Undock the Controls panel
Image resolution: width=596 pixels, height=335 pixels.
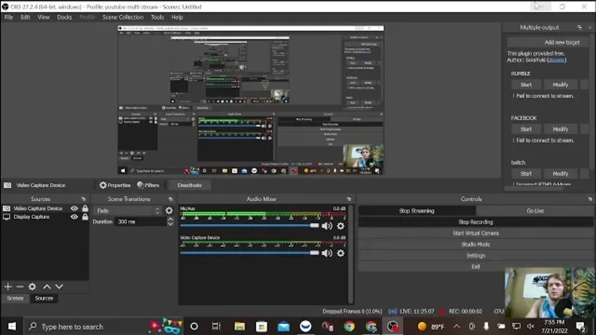click(590, 199)
